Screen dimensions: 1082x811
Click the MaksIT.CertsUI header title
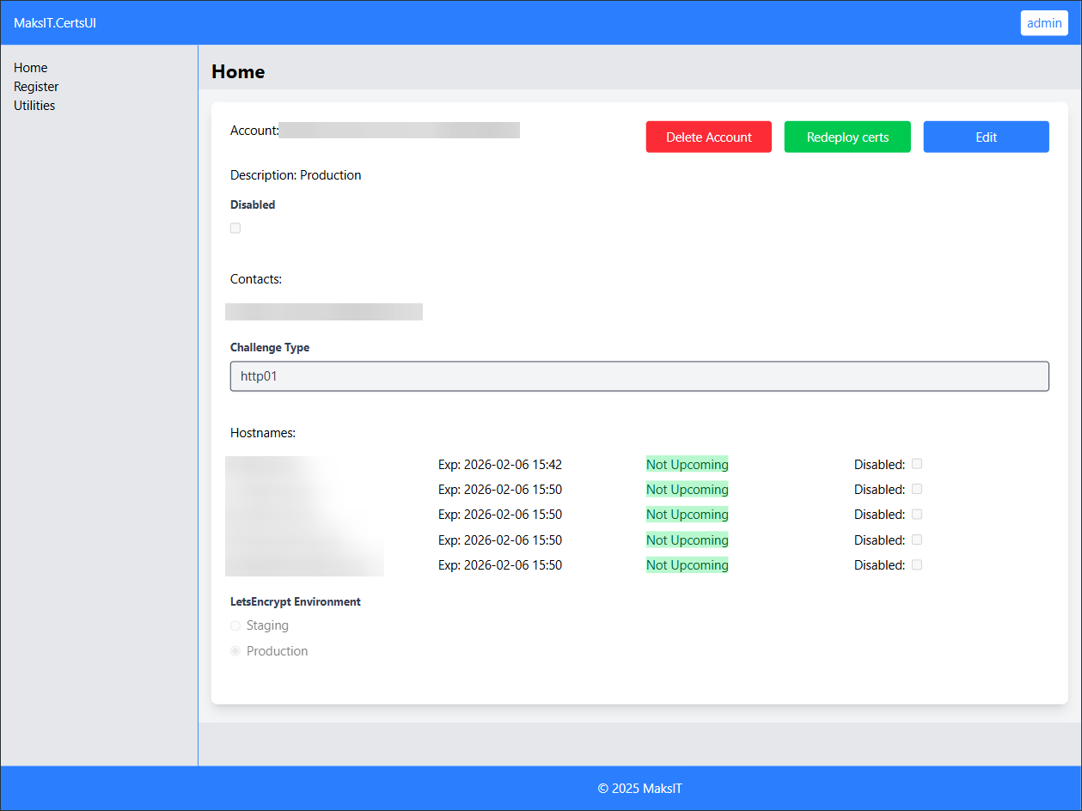point(55,23)
